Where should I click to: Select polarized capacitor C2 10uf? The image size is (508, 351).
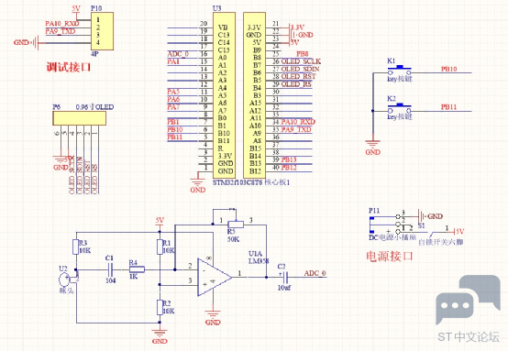pos(285,277)
